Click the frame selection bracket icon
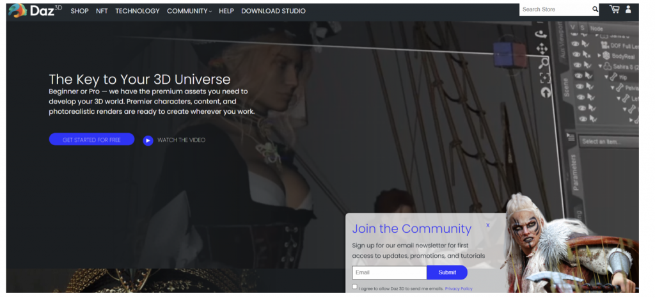Viewport: 655px width, 298px height. (x=545, y=78)
